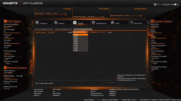Choose 1.740V from the voltage list
Viewport: 181px width, 101px height.
tap(80, 47)
